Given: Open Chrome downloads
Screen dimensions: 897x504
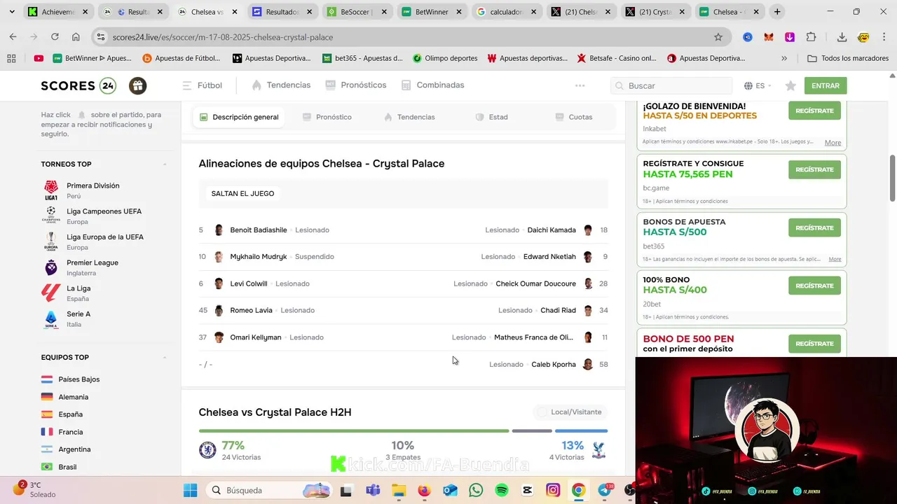Looking at the screenshot, I should 842,37.
